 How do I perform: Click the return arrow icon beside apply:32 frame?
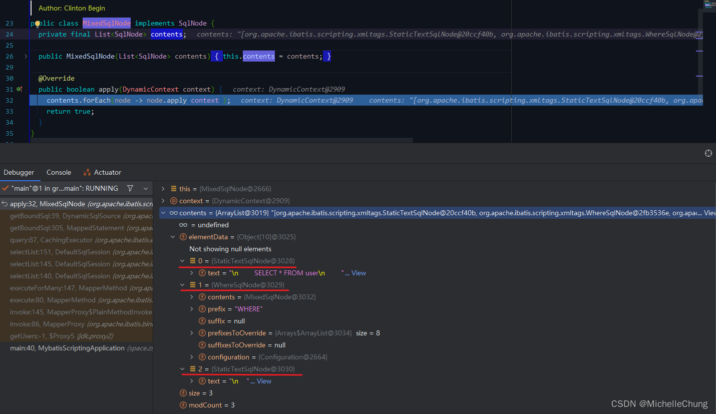[x=5, y=204]
